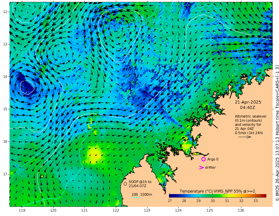This screenshot has width=279, height=216.
Task: Click the latitude -15 axis label
Action: [5, 109]
